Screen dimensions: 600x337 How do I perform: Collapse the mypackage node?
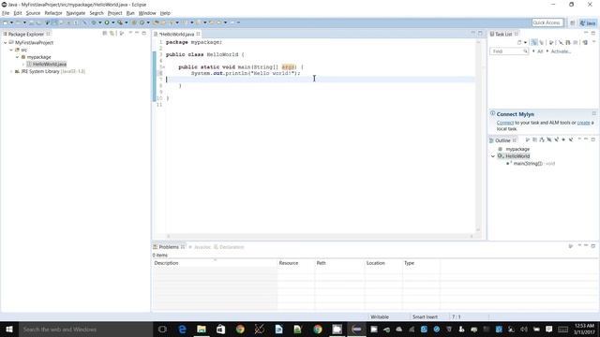[x=17, y=57]
